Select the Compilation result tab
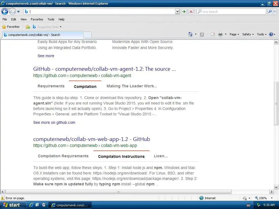Viewport: 279px width, 209px height. click(85, 87)
